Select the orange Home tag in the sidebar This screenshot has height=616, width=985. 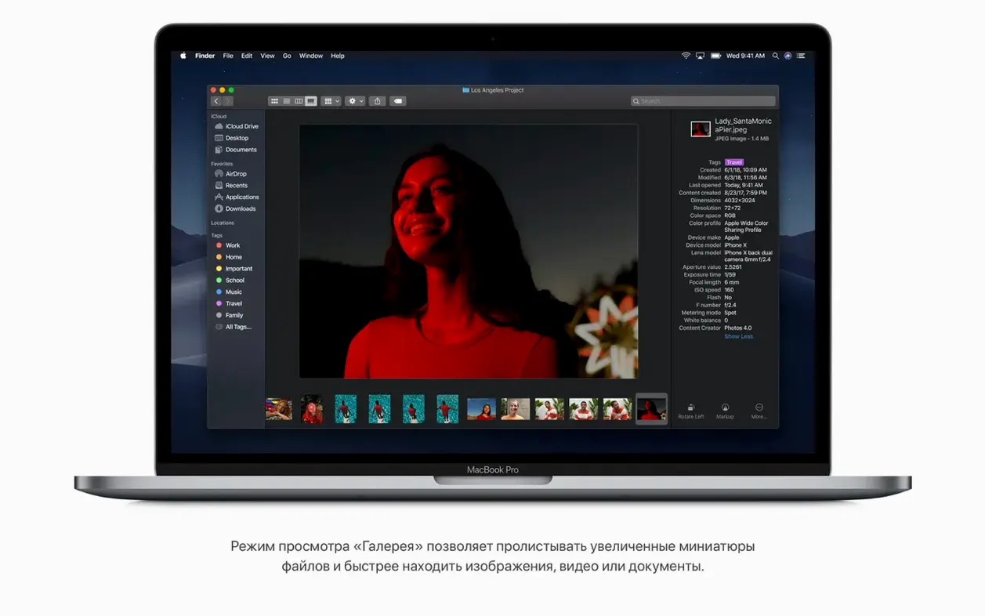[229, 257]
